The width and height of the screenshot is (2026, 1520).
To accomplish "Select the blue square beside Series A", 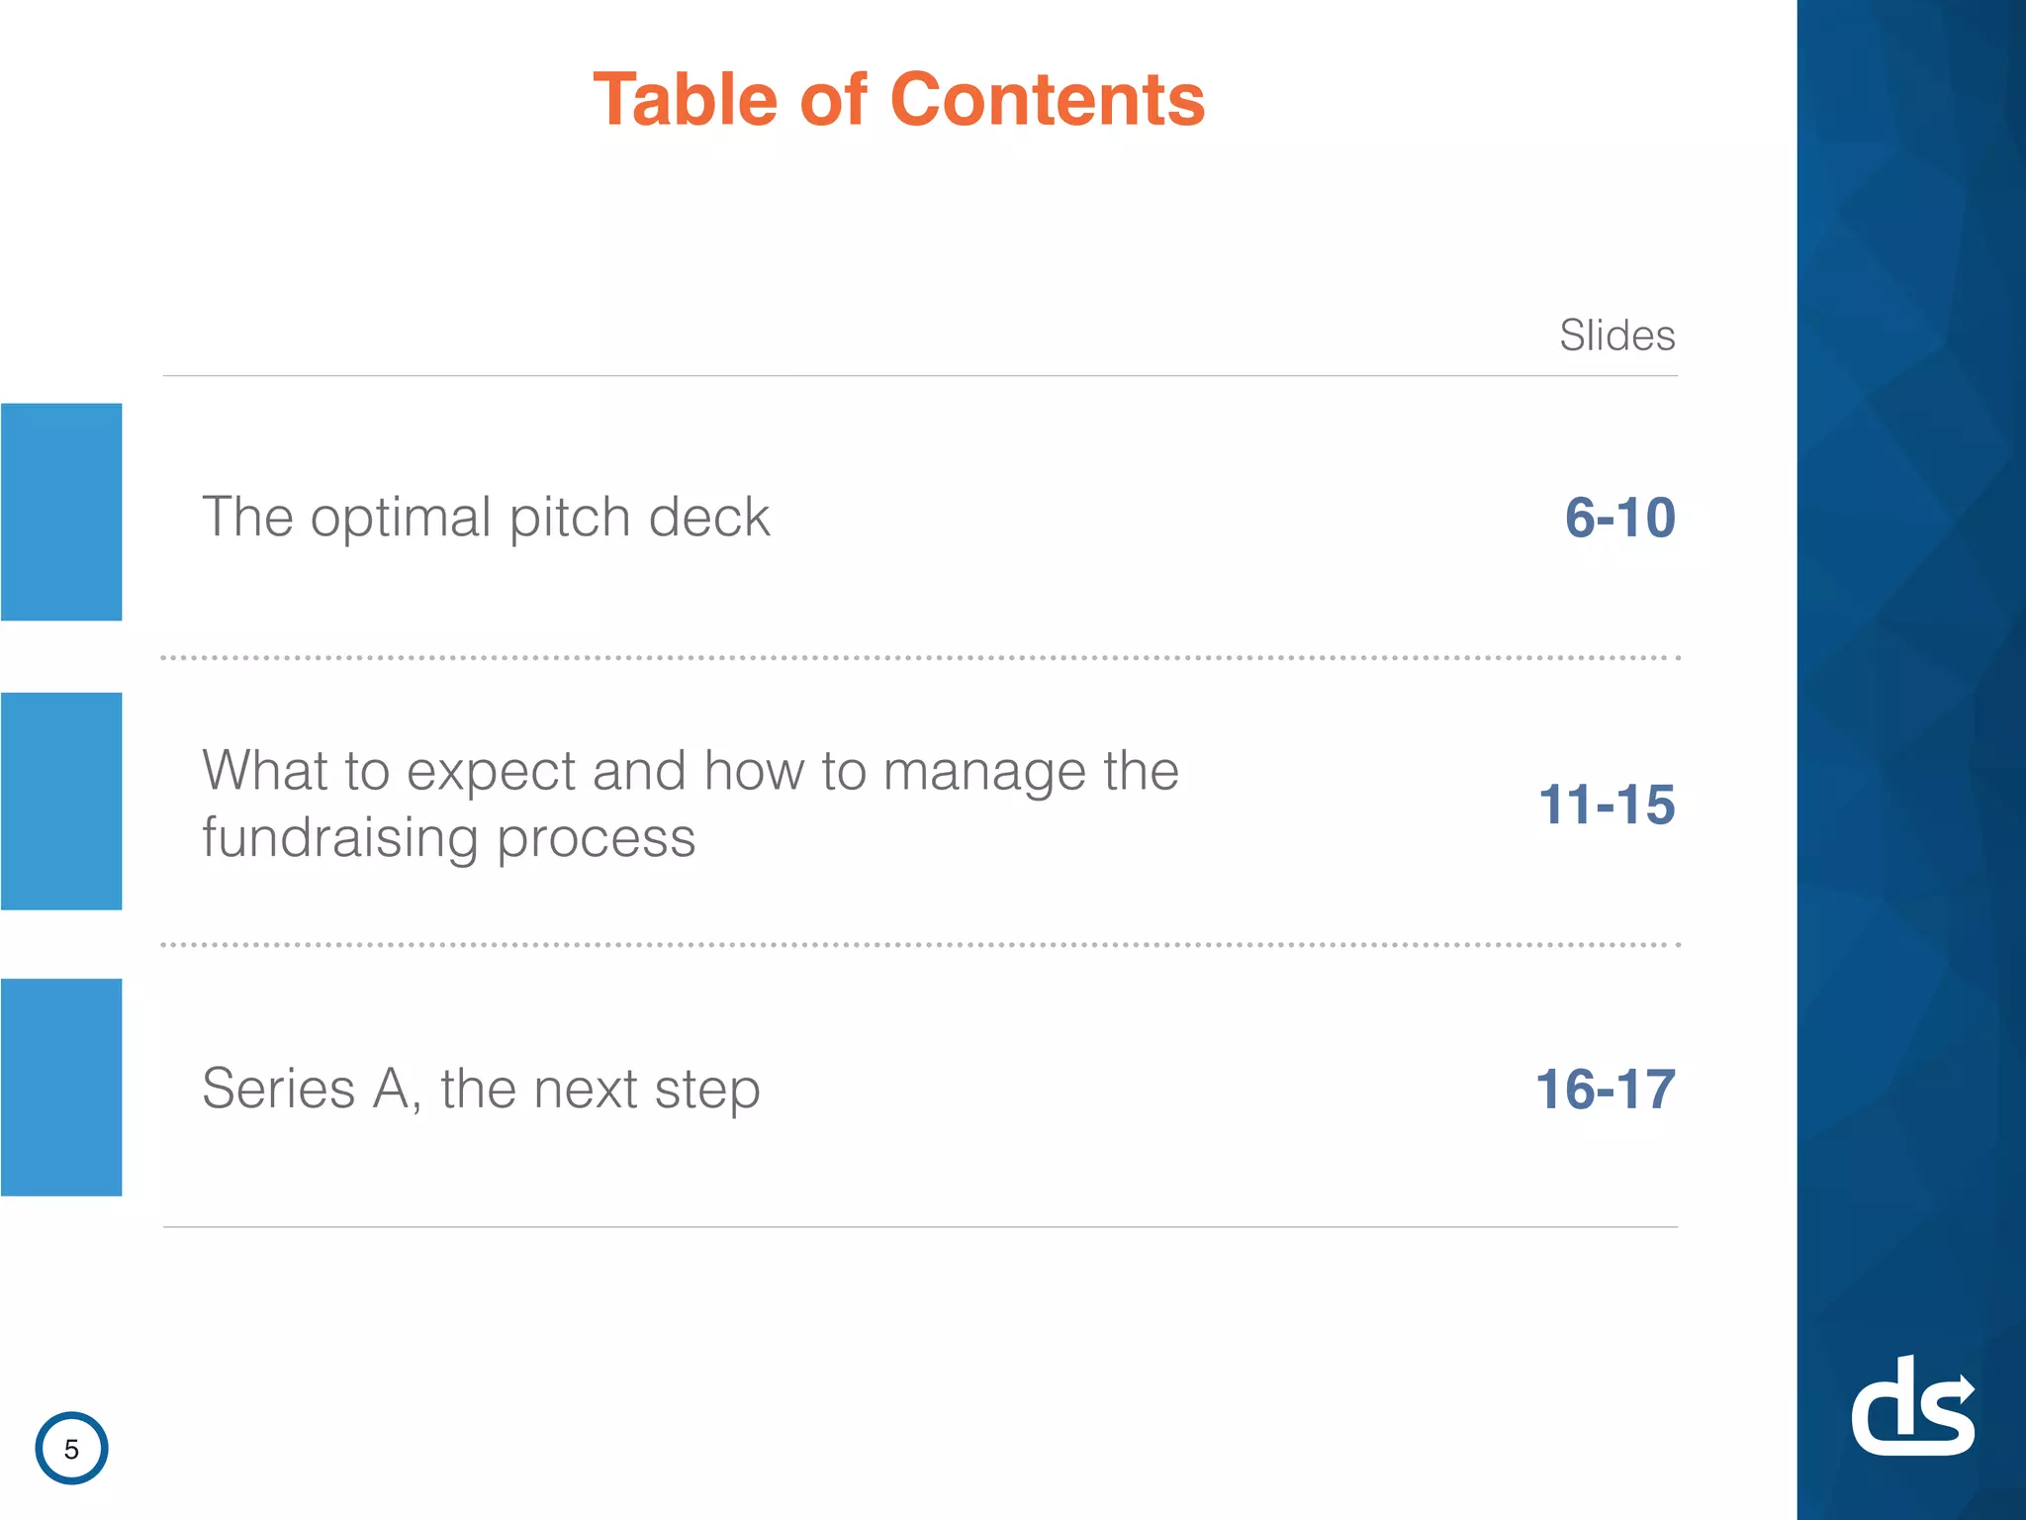I will (61, 1088).
